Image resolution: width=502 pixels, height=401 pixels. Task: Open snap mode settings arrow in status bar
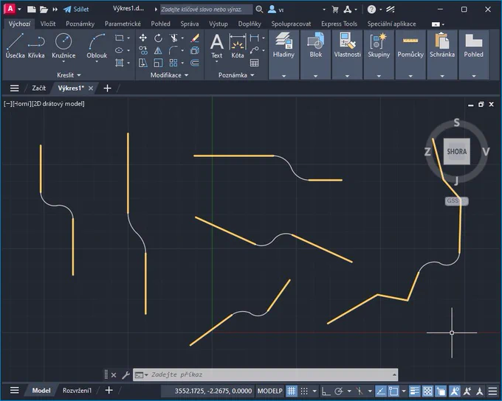(314, 391)
